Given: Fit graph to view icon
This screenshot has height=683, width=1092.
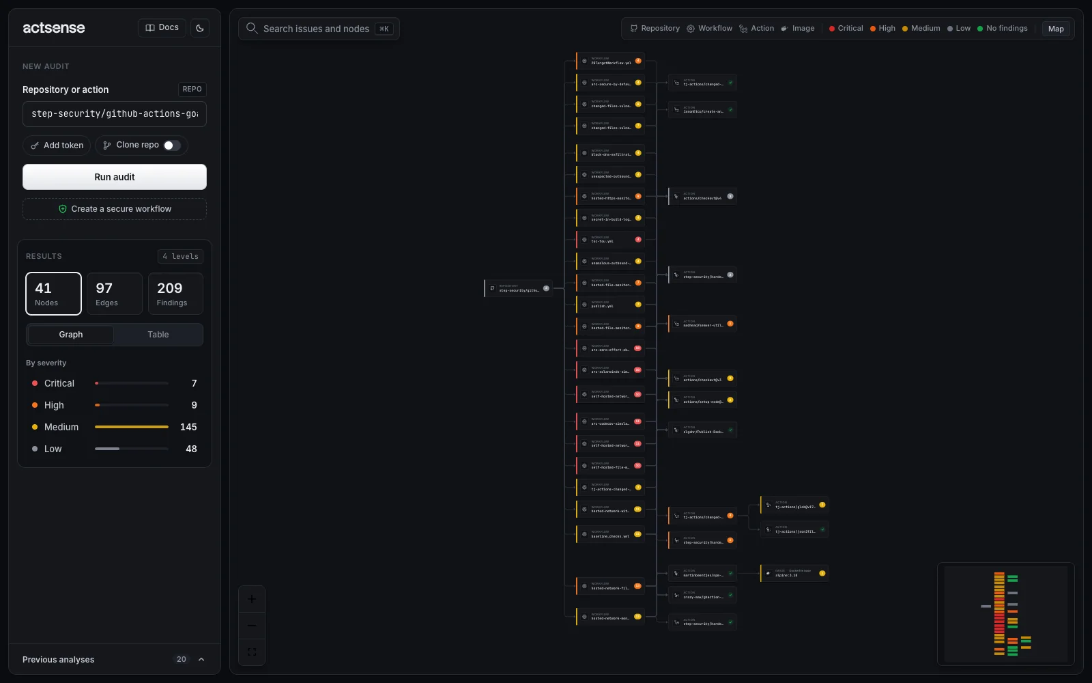Looking at the screenshot, I should click(x=252, y=652).
